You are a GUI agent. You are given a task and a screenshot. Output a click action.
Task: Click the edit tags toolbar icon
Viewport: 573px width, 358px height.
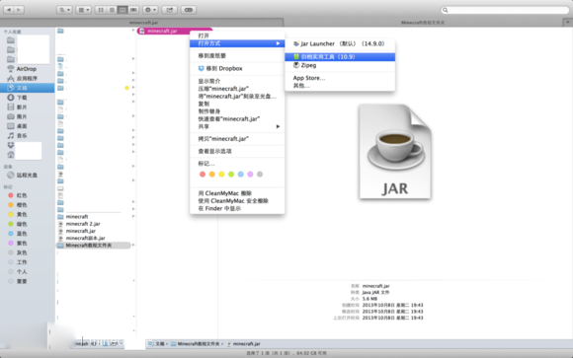[x=189, y=10]
